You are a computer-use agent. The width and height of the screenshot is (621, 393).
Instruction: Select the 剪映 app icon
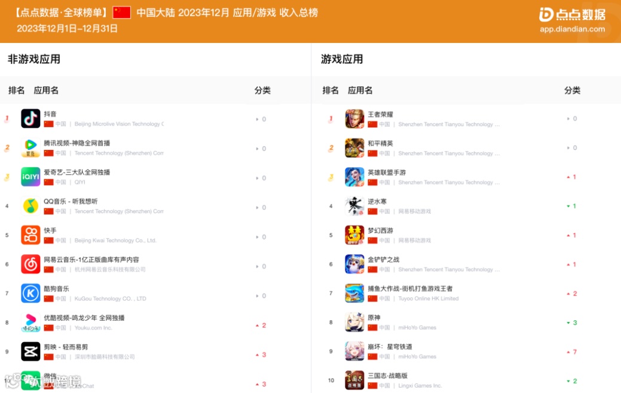coord(30,351)
